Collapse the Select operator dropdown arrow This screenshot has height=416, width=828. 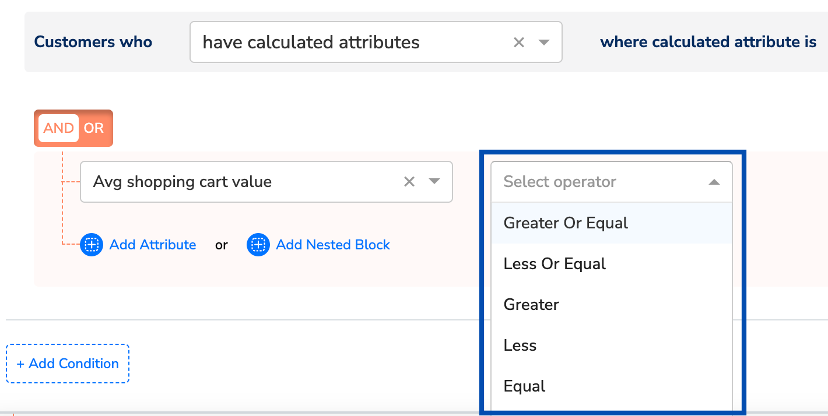point(714,182)
